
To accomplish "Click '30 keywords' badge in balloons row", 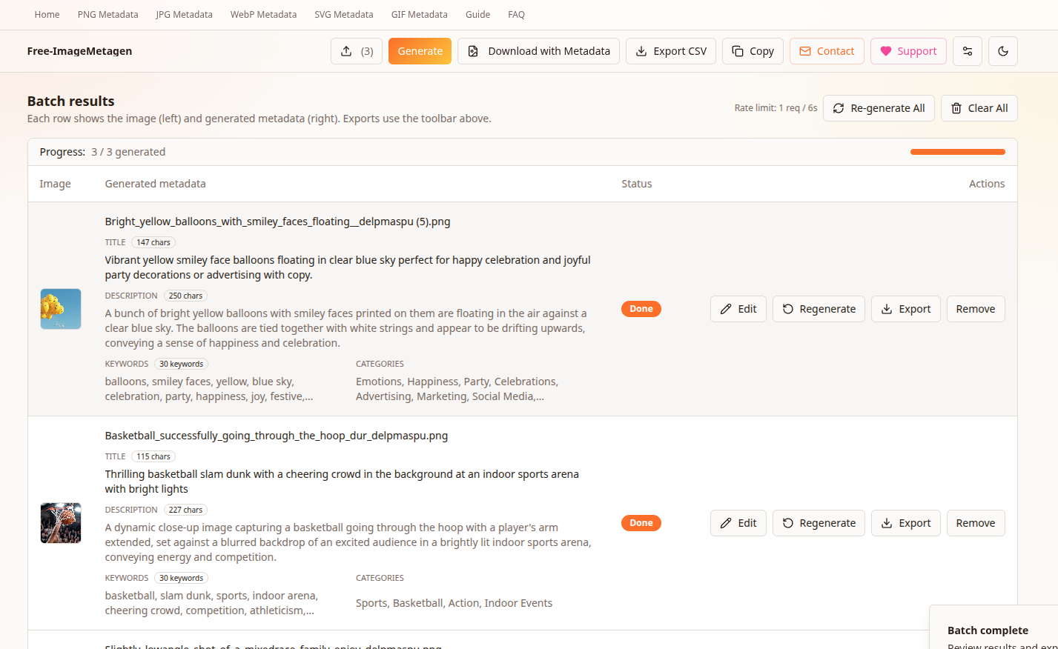I will click(181, 364).
